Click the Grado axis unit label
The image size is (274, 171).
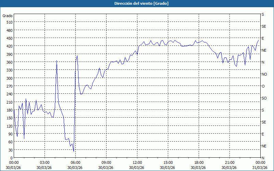(x=8, y=16)
